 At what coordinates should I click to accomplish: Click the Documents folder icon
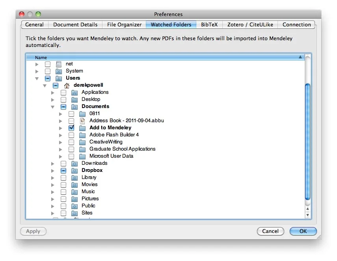click(x=74, y=106)
